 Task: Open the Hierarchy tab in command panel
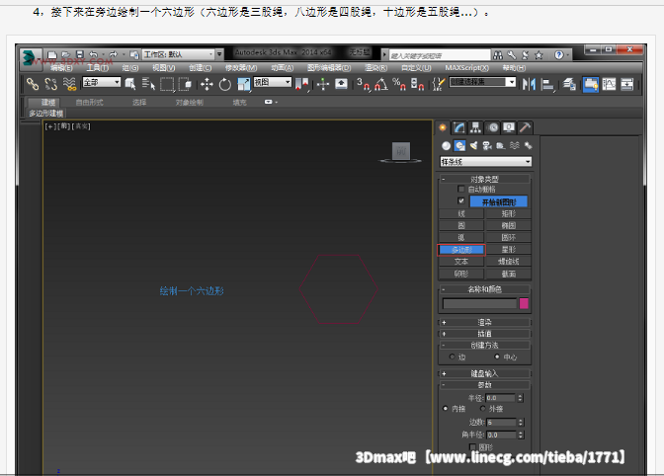pyautogui.click(x=475, y=127)
